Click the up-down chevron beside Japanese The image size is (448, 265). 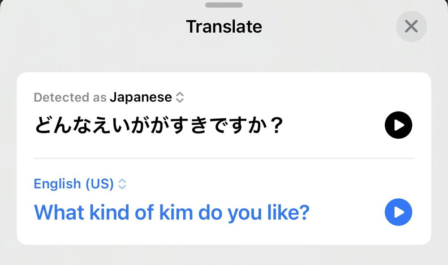pos(180,97)
